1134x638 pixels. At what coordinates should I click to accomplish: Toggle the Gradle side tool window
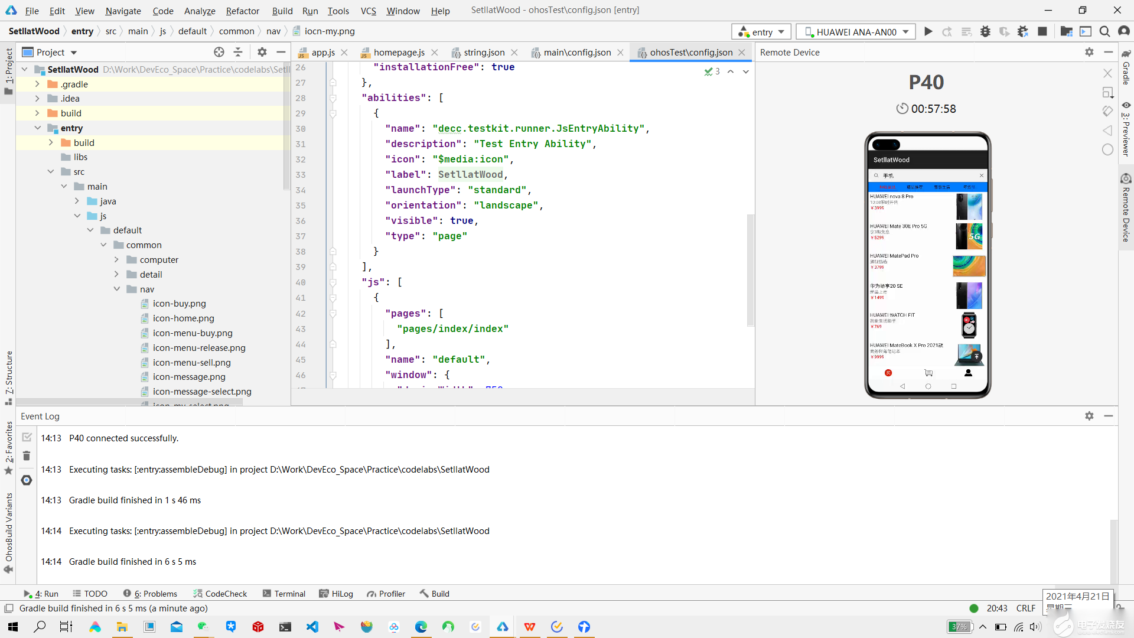click(x=1126, y=67)
